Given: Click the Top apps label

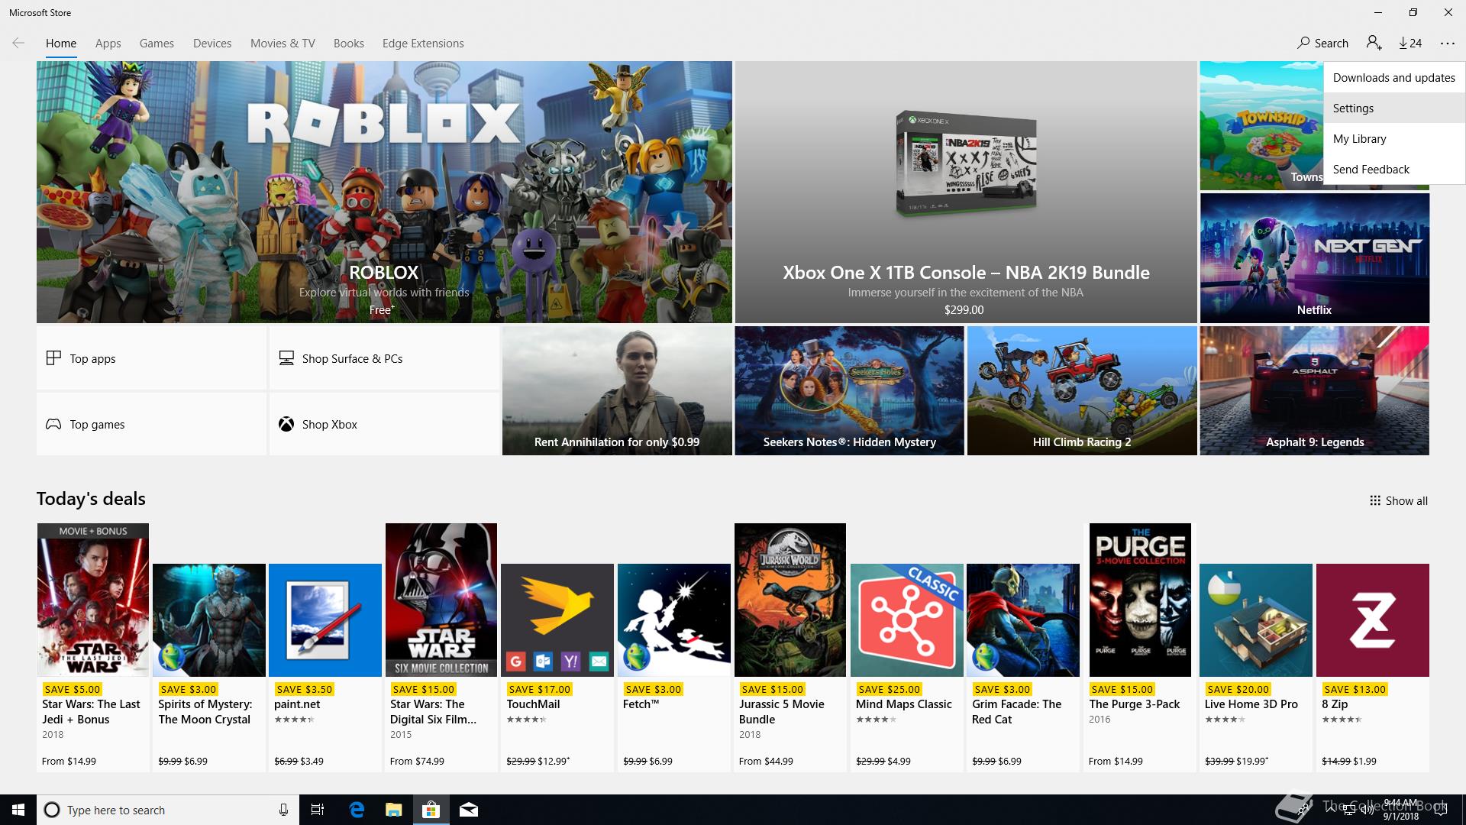Looking at the screenshot, I should click(x=92, y=359).
